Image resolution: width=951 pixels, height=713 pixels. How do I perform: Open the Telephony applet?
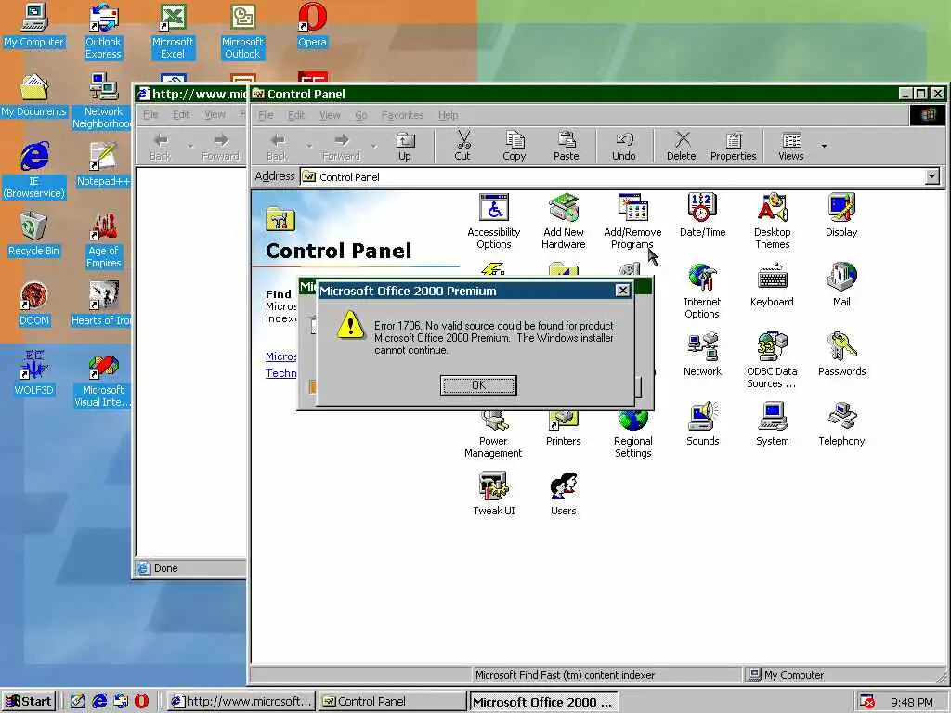[841, 424]
